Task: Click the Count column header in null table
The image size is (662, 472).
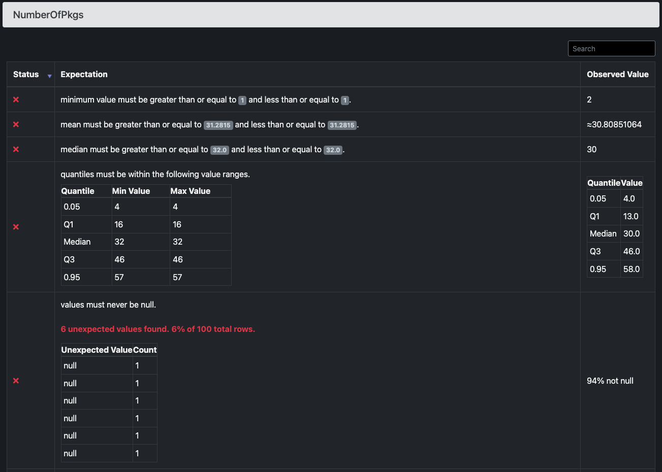Action: click(x=145, y=350)
